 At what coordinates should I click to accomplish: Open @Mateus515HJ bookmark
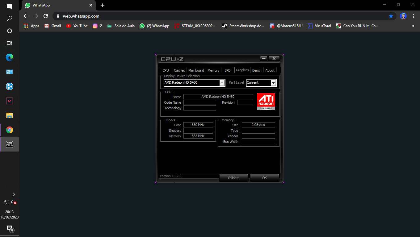point(286,26)
